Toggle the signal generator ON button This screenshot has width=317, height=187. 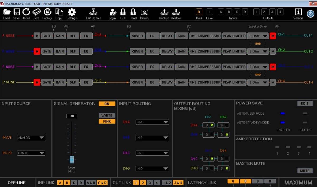tap(107, 104)
